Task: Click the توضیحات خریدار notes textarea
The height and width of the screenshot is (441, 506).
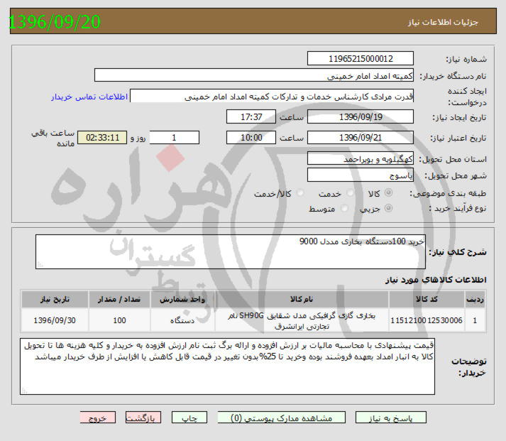Action: point(227,366)
